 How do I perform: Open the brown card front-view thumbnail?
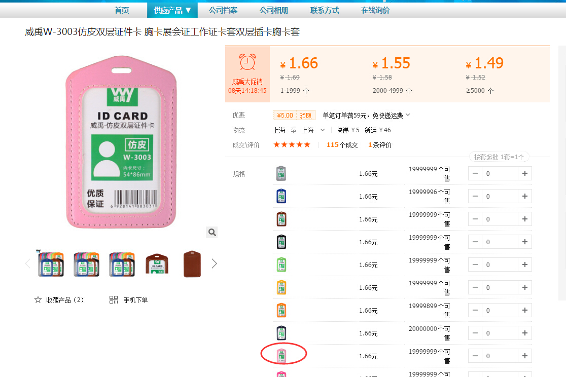(157, 263)
